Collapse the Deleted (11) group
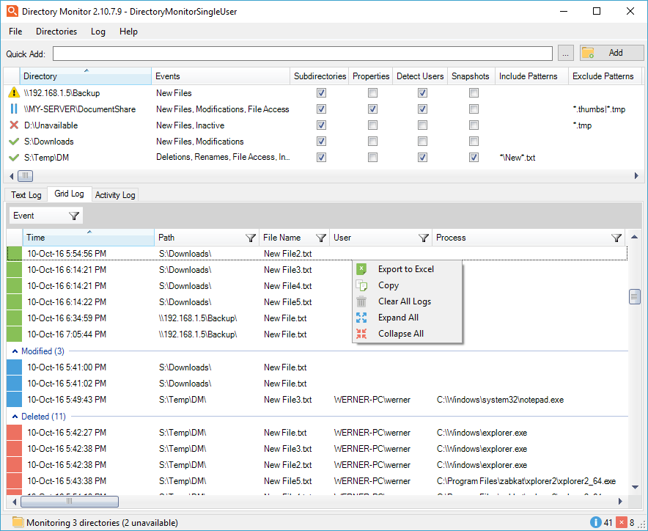 [x=15, y=417]
